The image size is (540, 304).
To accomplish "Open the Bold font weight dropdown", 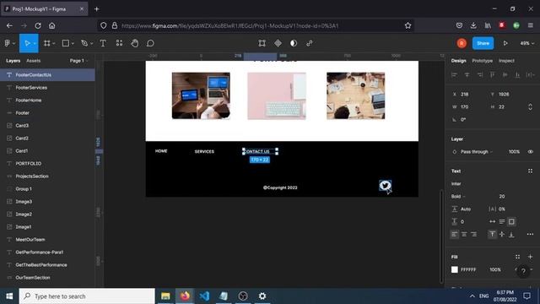I will tap(458, 197).
